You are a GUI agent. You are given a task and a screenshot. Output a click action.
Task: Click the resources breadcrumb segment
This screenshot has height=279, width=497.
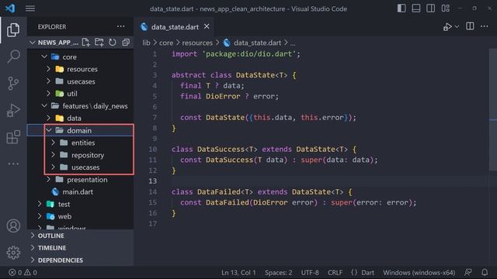click(x=197, y=43)
